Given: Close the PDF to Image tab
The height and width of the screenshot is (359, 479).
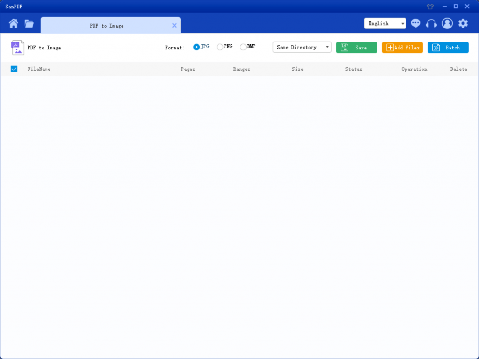Looking at the screenshot, I should click(174, 26).
